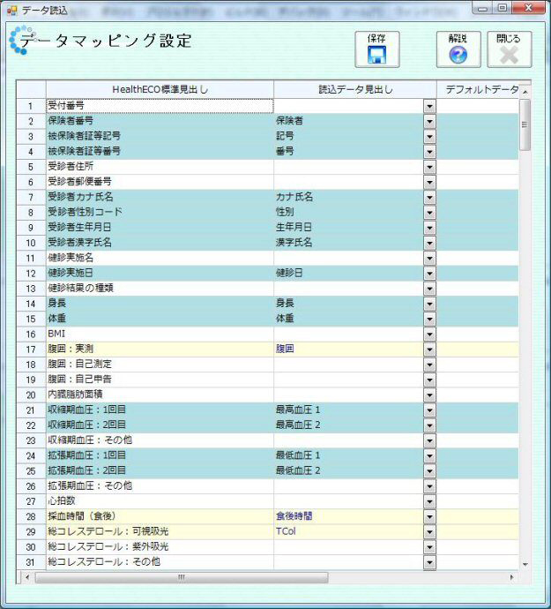The width and height of the screenshot is (551, 609).
Task: Select the mapped value 漢字氏名
Action: 294,243
